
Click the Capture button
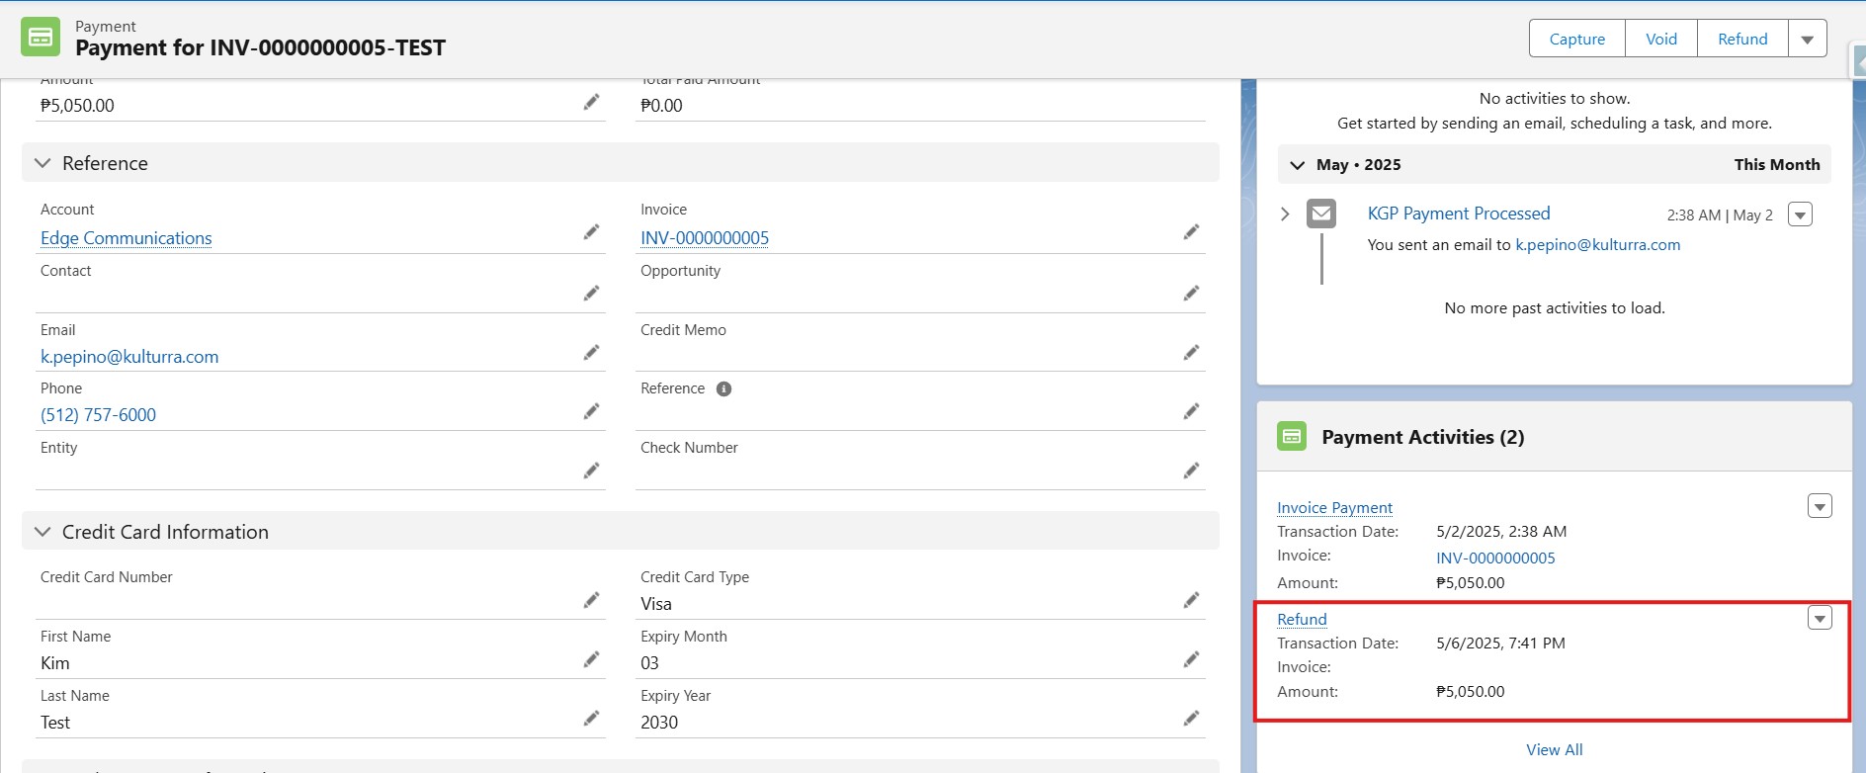1576,40
